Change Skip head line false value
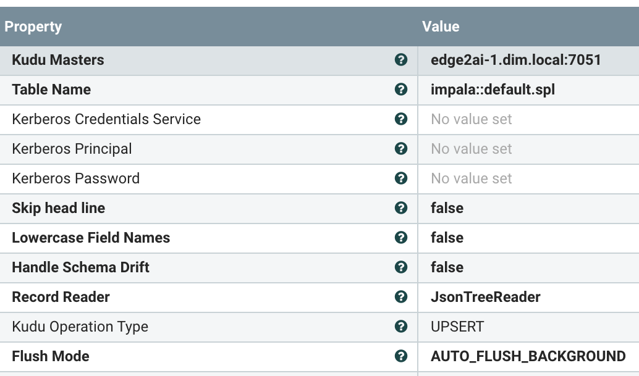 [447, 208]
